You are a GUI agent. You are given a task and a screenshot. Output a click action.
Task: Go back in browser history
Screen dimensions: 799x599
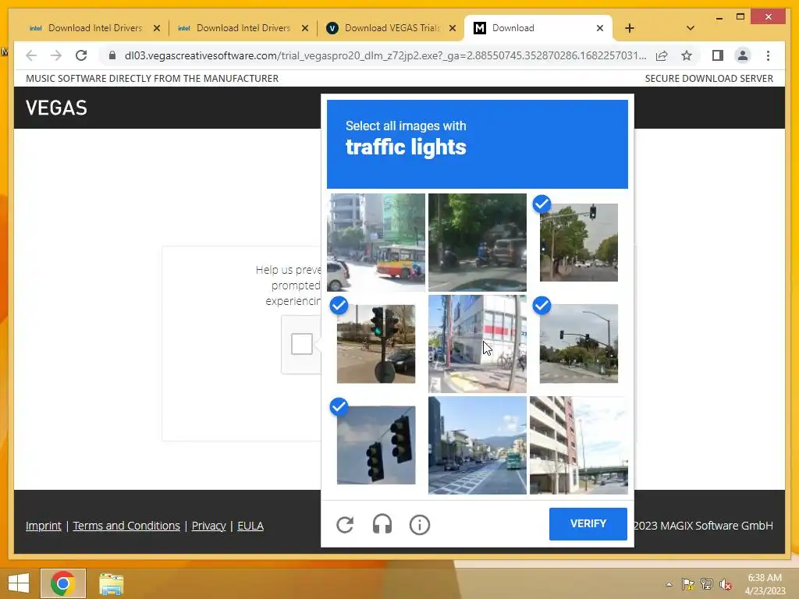pos(31,55)
